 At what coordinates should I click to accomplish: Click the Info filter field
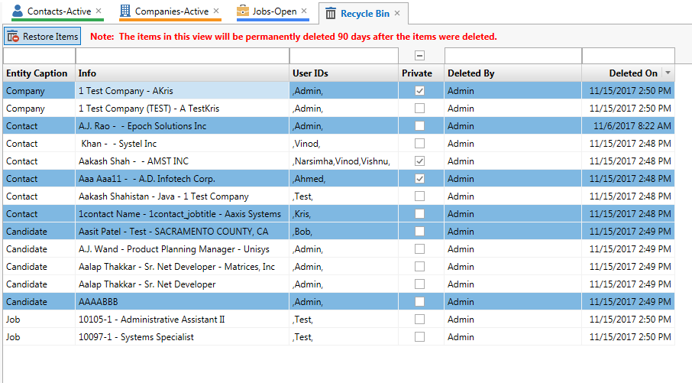[x=183, y=56]
